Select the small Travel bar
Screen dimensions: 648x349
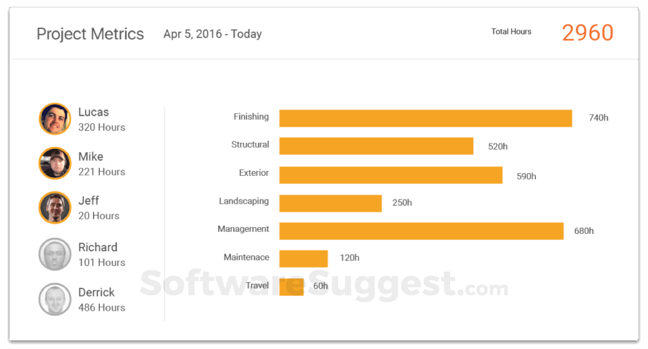(292, 287)
